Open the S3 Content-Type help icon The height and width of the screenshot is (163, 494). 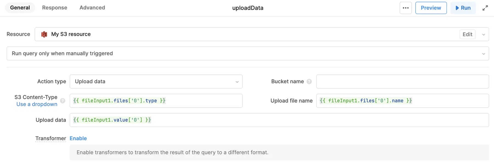[x=63, y=101]
